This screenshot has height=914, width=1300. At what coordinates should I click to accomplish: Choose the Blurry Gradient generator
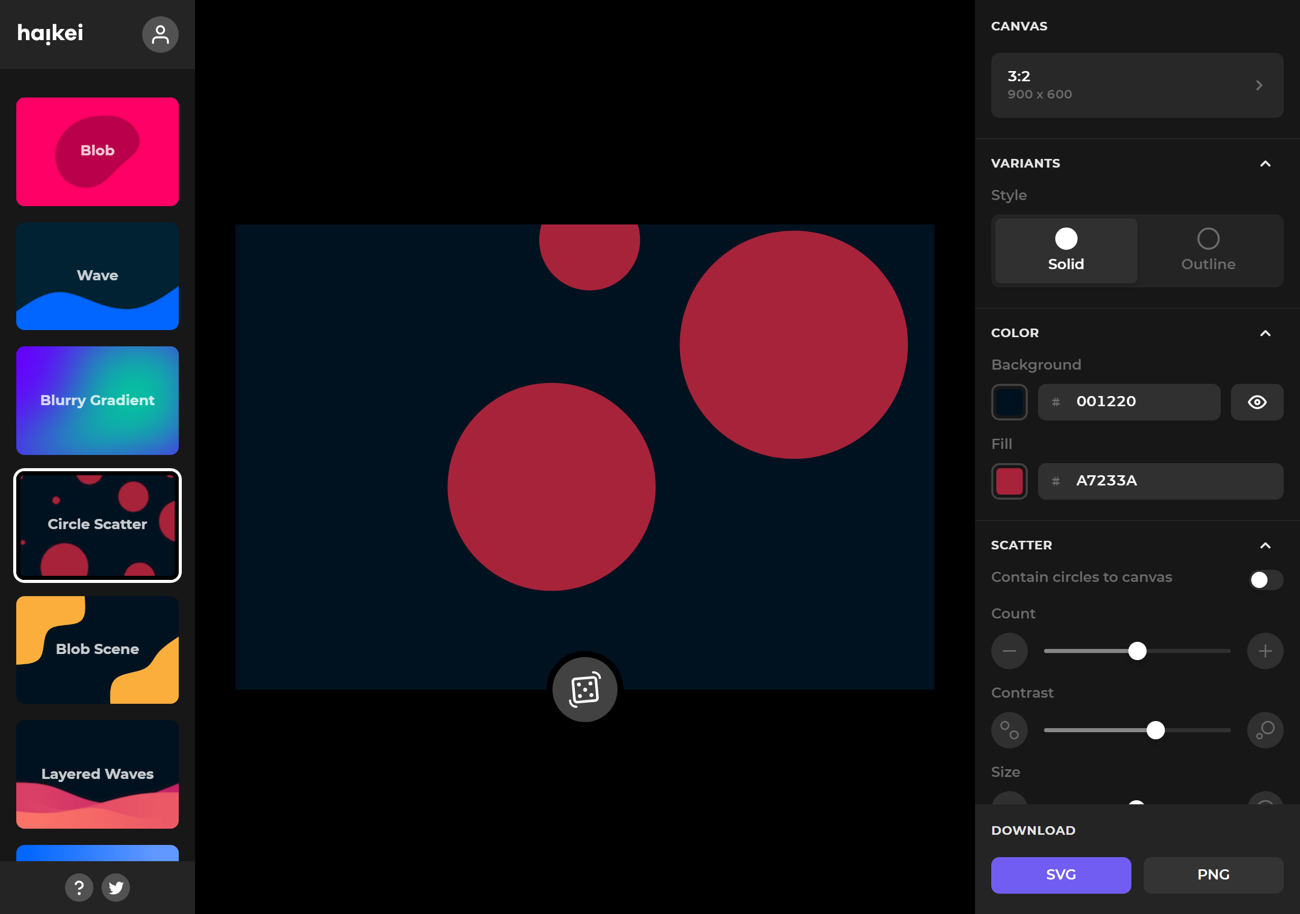pos(97,401)
